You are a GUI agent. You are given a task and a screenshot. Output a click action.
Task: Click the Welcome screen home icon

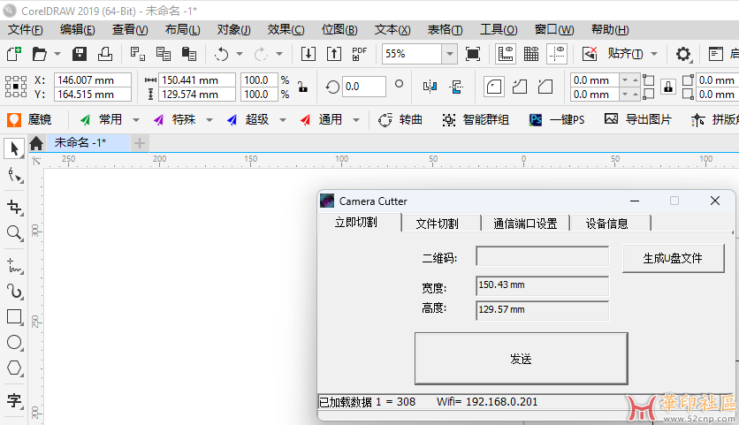tap(36, 143)
